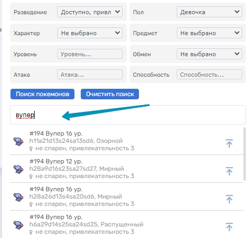Select the Вупер sprite of the 12 ур. entry
247x238 pixels.
coord(18,169)
